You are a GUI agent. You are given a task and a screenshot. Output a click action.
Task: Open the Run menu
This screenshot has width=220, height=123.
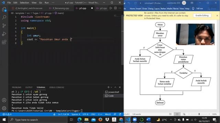pyautogui.click(x=47, y=3)
